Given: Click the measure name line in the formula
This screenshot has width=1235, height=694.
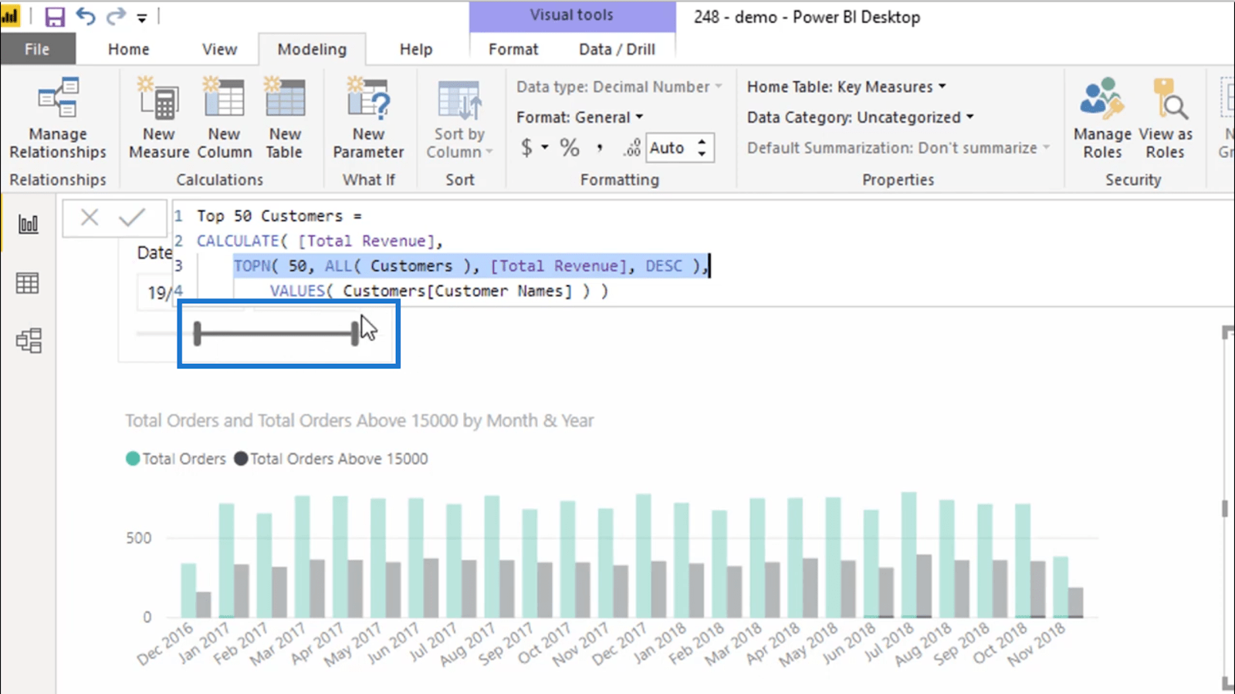Looking at the screenshot, I should (279, 216).
